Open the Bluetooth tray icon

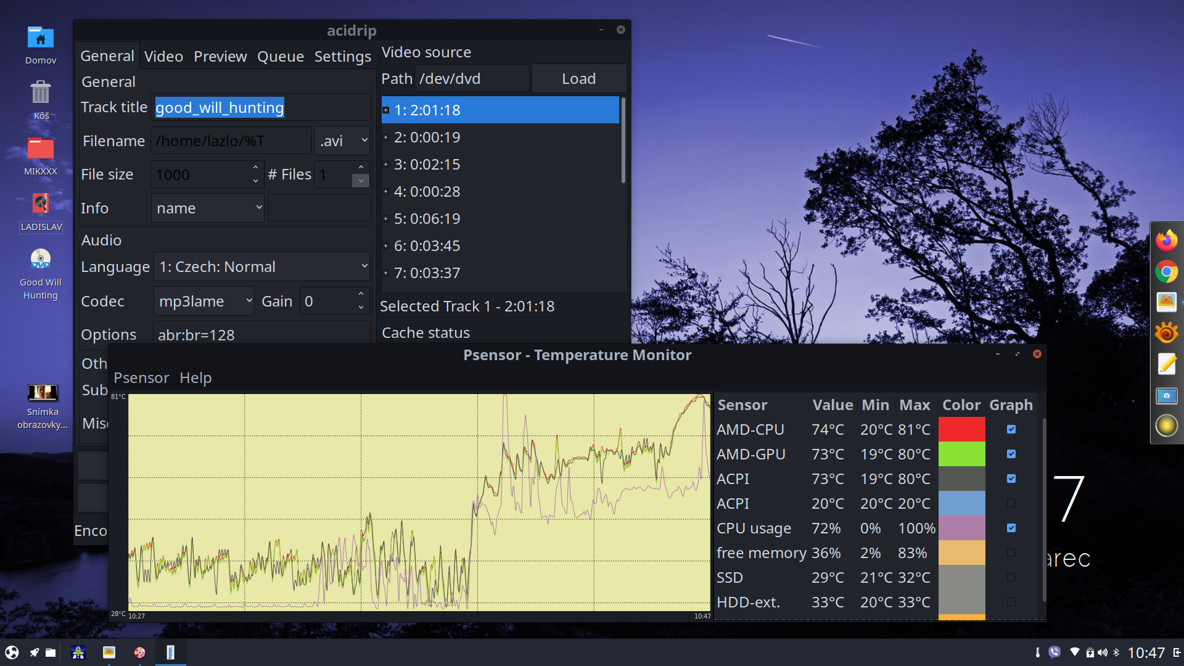coord(1116,652)
